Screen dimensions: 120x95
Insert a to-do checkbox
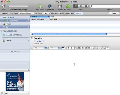(x=102, y=48)
